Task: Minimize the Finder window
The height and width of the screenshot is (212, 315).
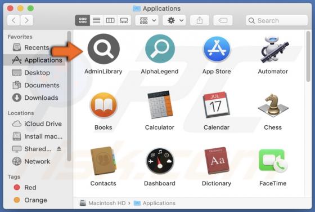Action: [x=20, y=8]
